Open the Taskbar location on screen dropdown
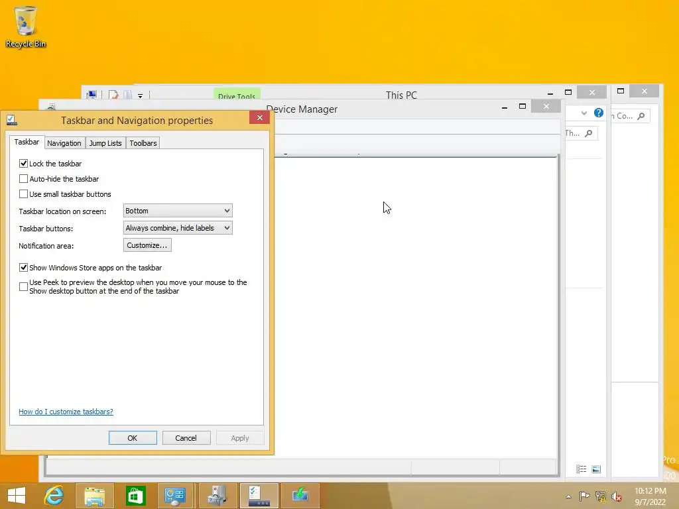This screenshot has width=679, height=509. 178,211
